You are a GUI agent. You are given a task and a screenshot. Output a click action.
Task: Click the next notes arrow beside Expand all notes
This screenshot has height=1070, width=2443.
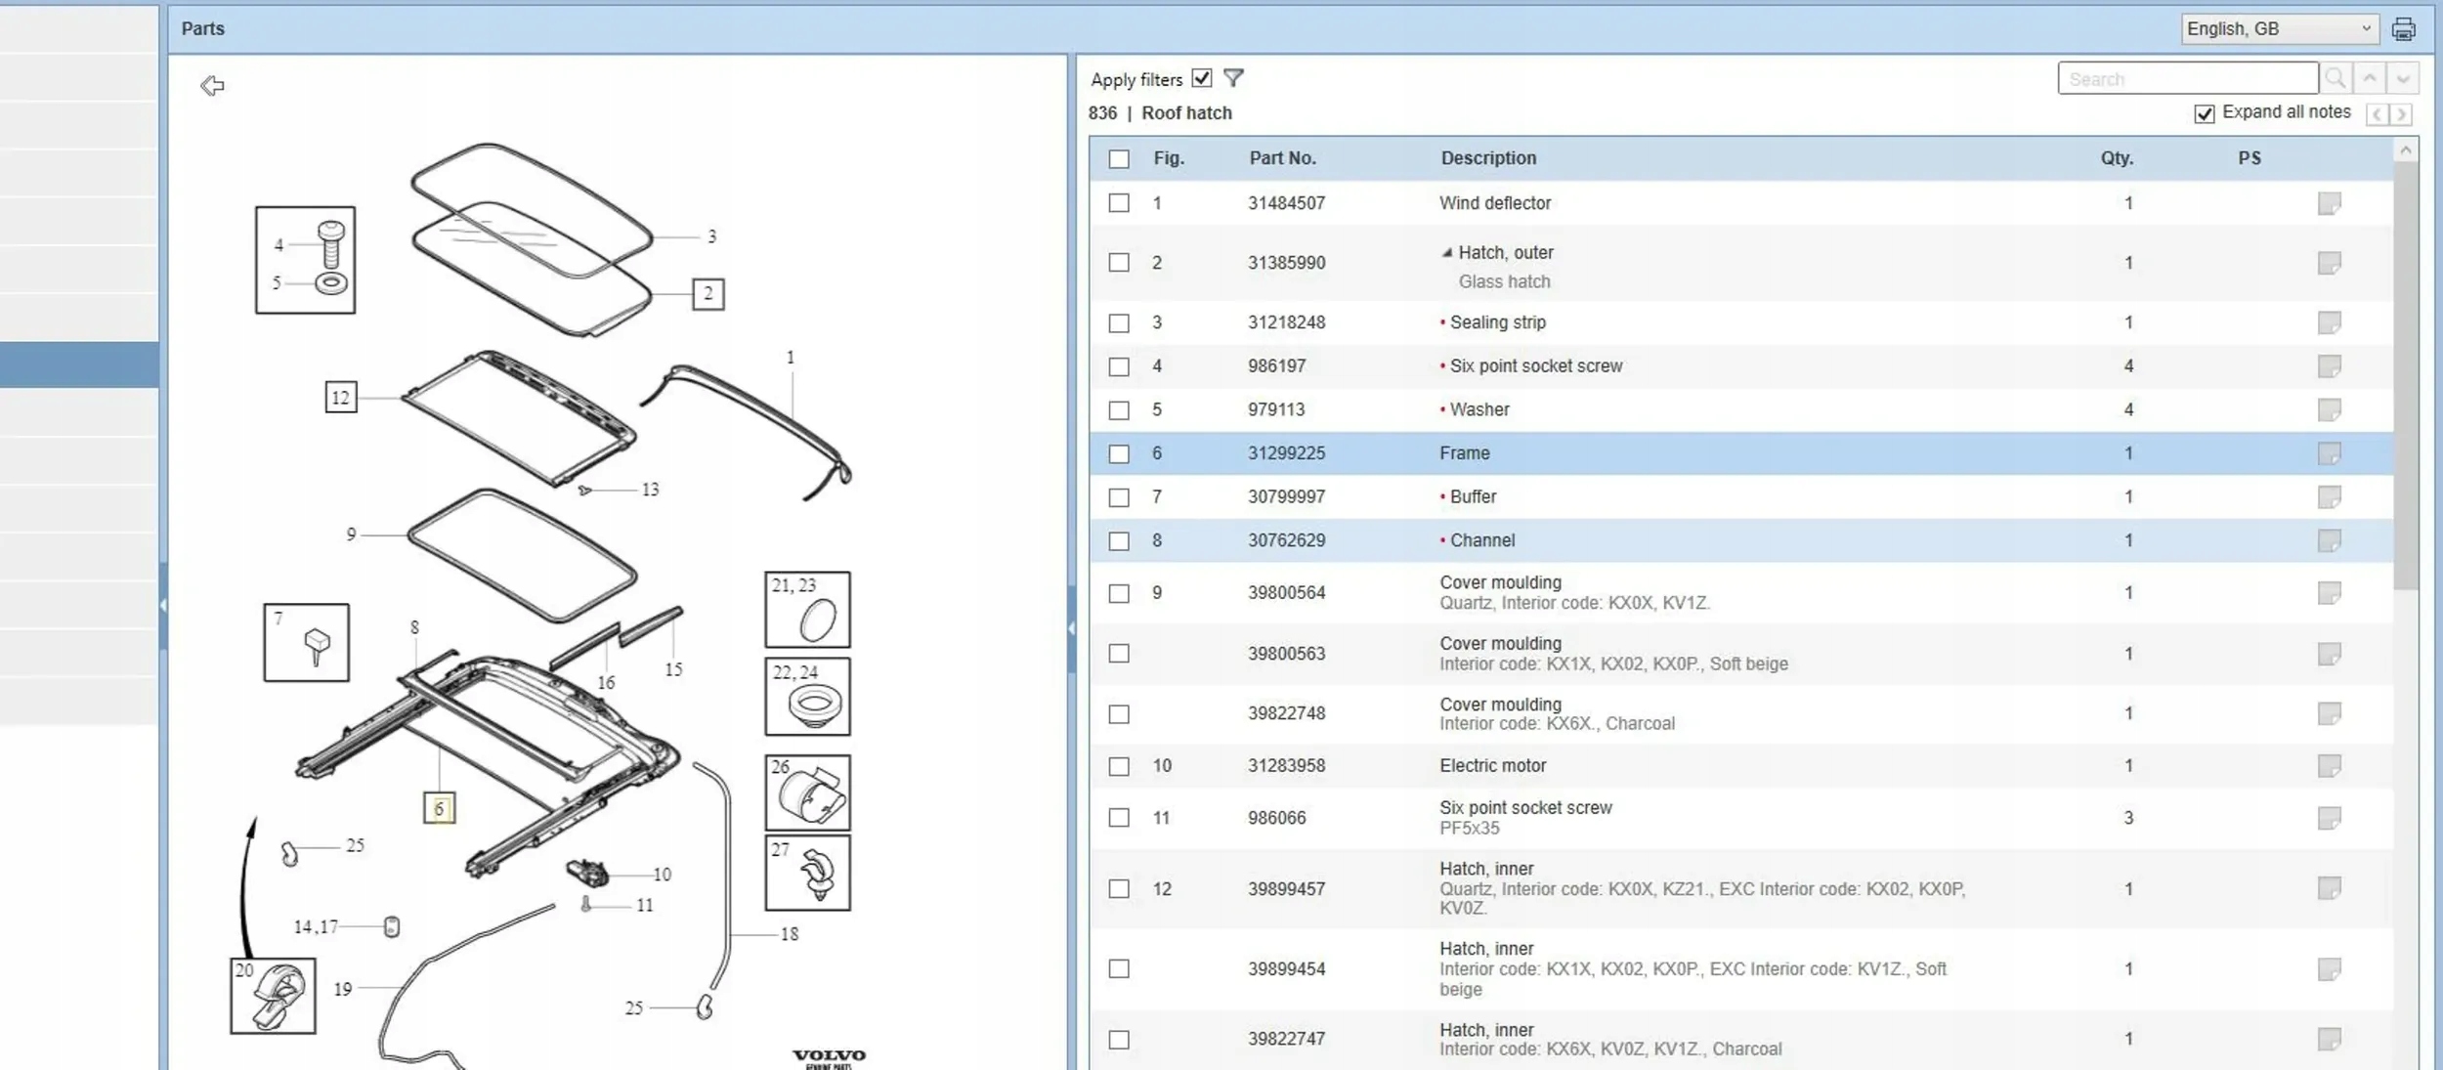2401,114
